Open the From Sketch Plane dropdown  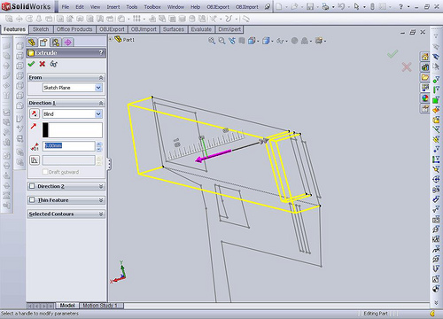pyautogui.click(x=98, y=88)
